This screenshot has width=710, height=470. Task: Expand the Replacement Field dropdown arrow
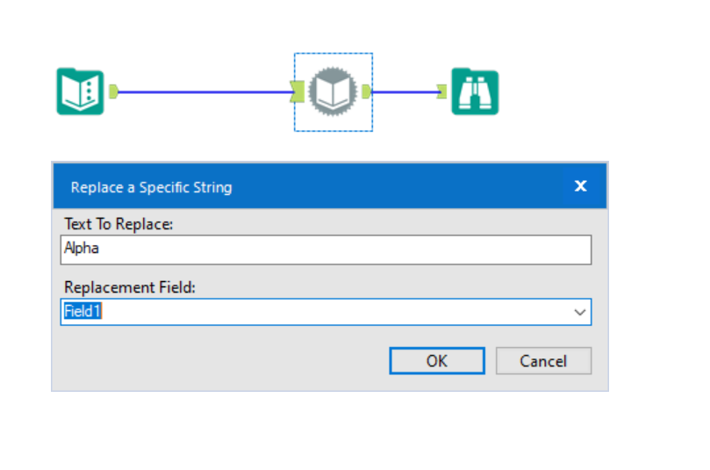(579, 312)
